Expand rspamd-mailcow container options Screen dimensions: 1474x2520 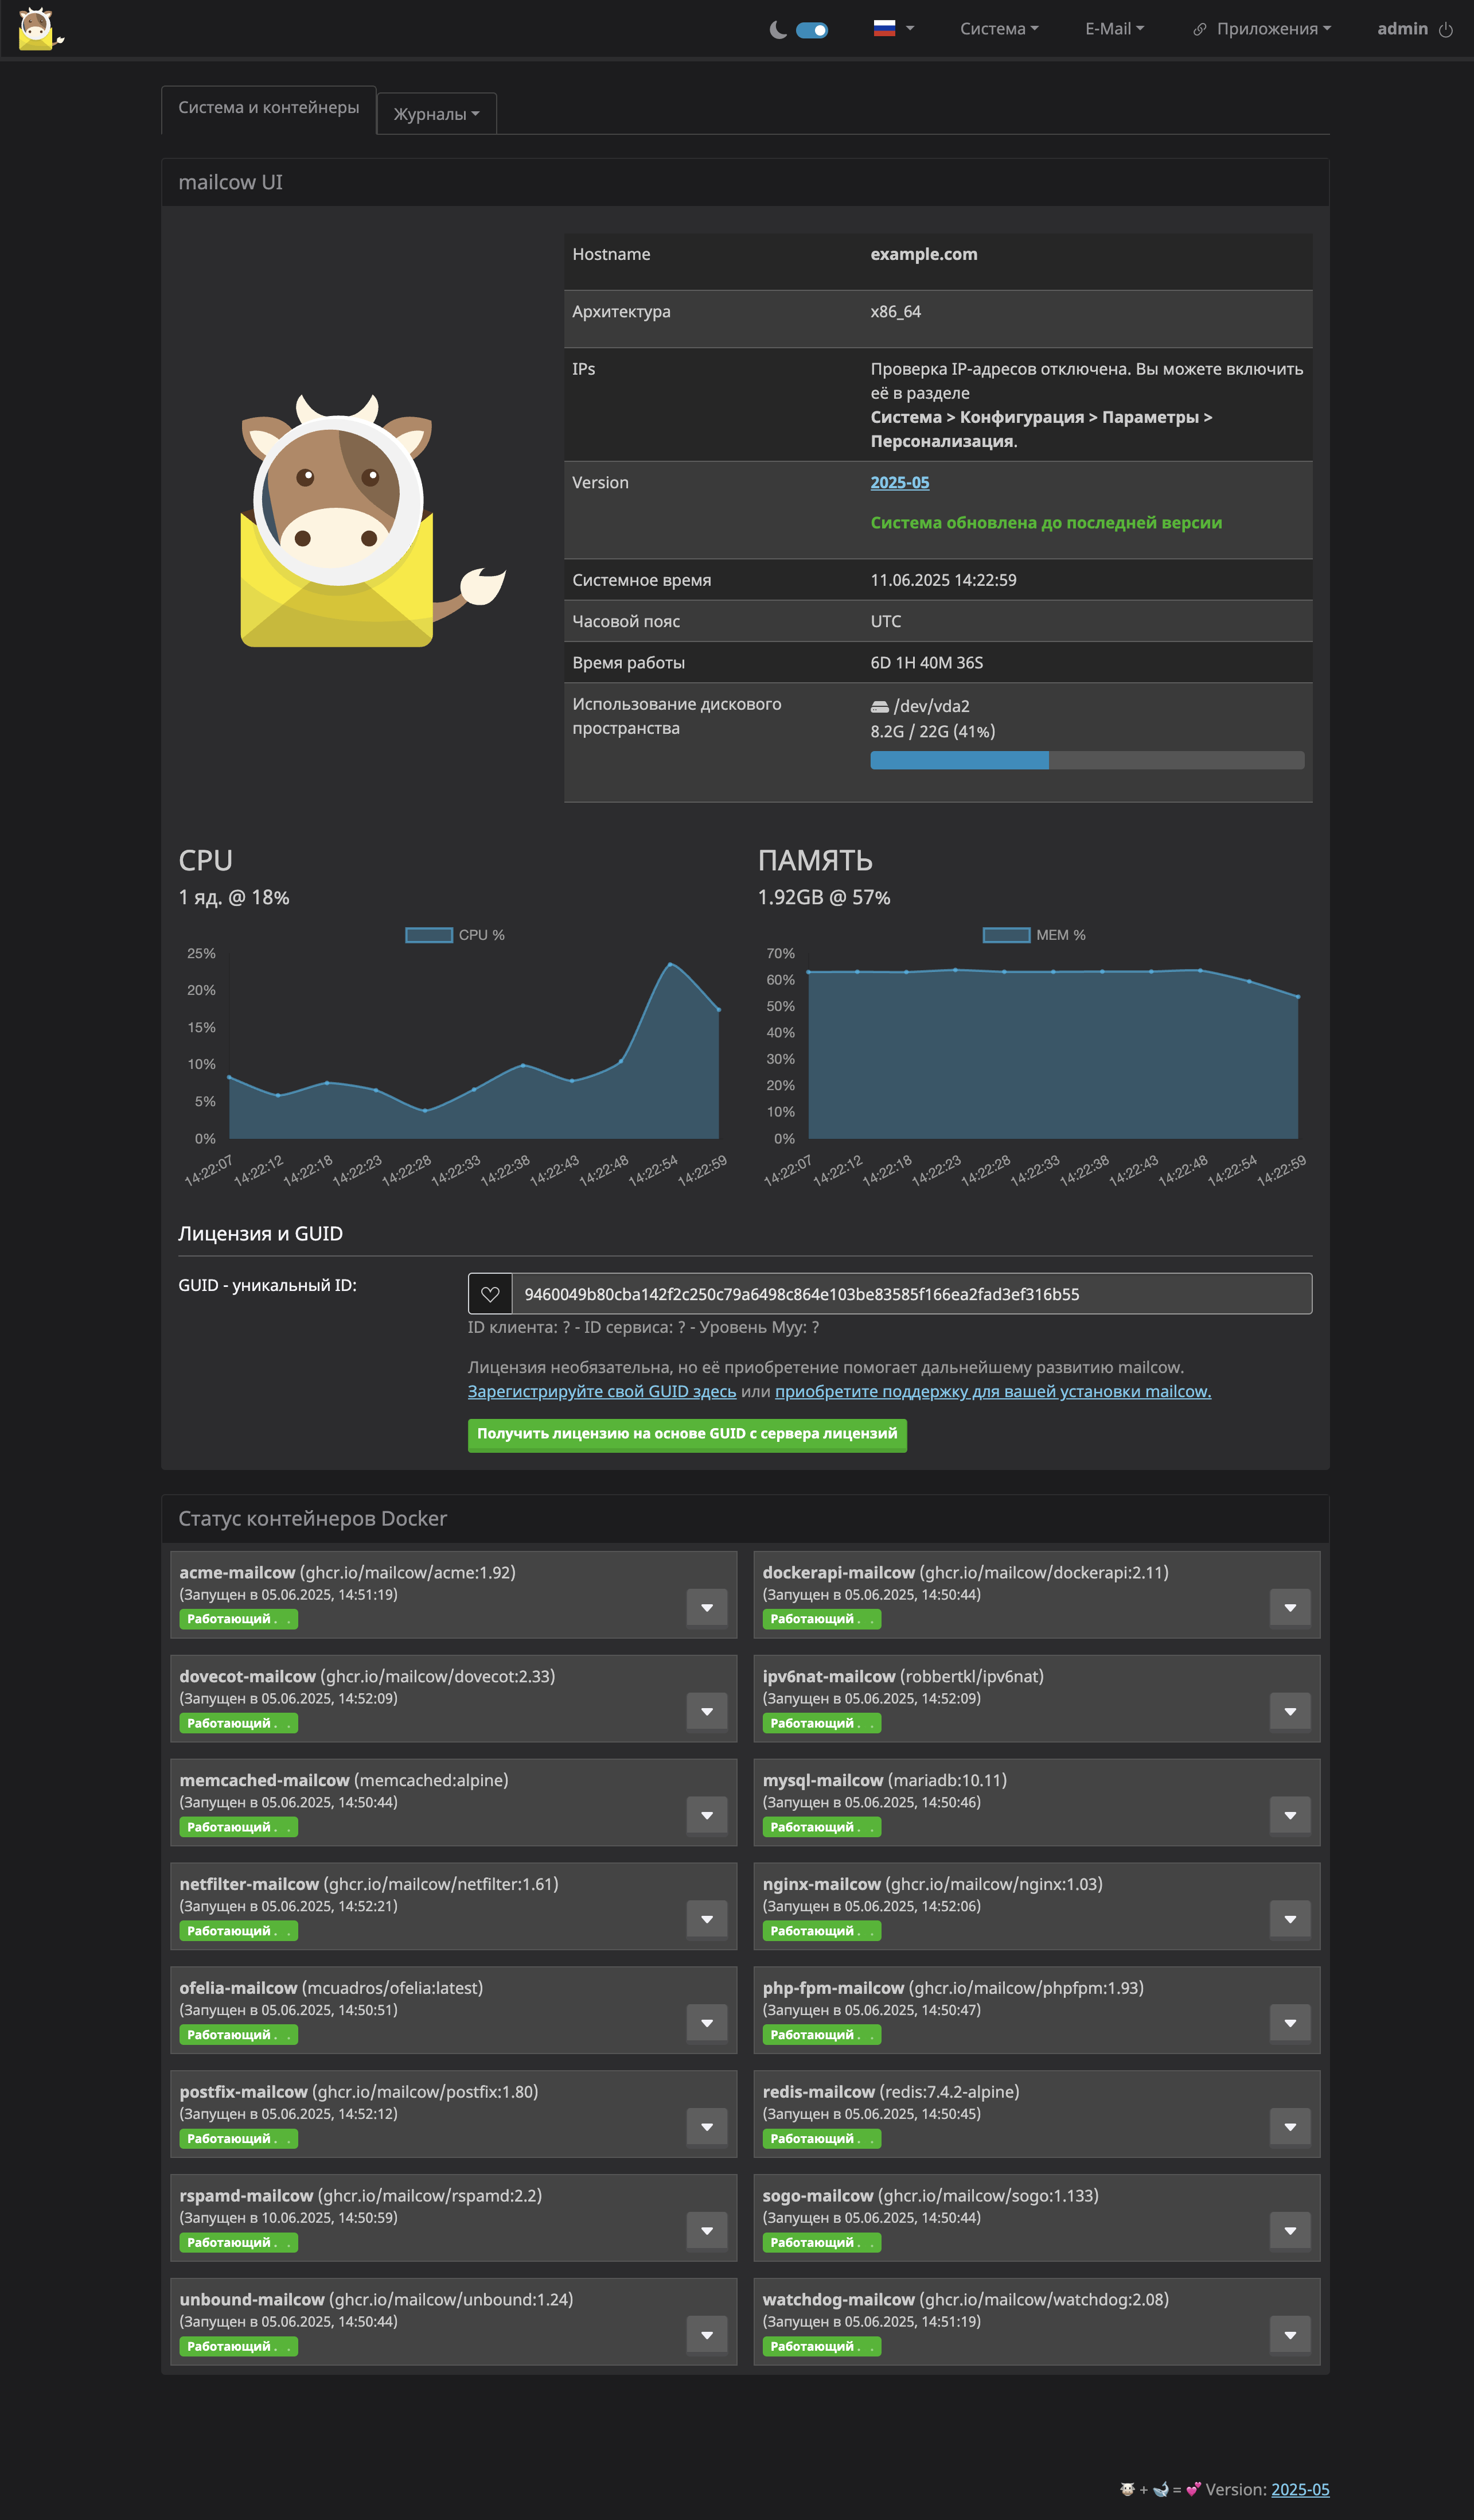[x=708, y=2232]
